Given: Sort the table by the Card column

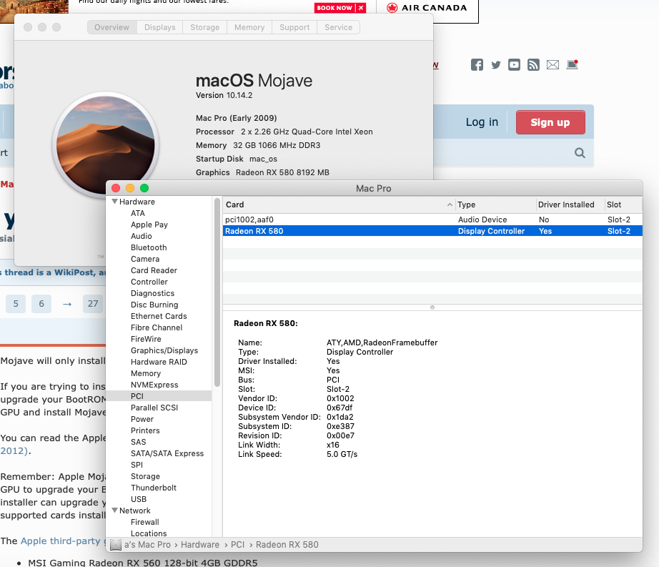Looking at the screenshot, I should click(339, 204).
